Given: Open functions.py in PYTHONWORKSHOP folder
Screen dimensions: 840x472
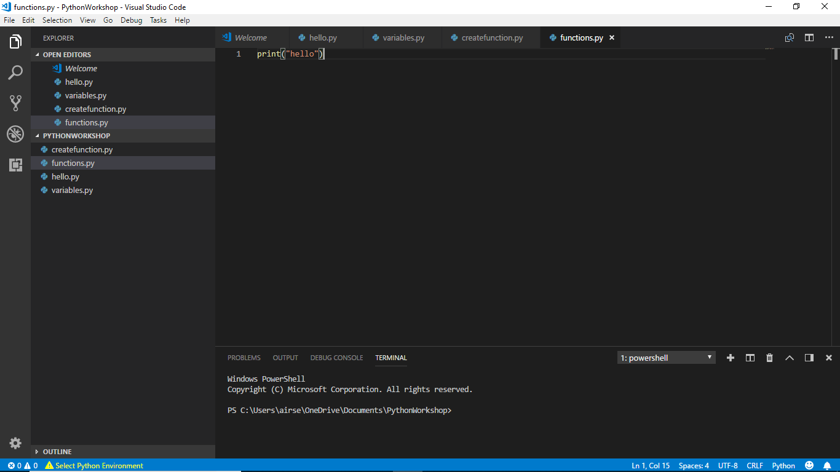Looking at the screenshot, I should point(123,163).
